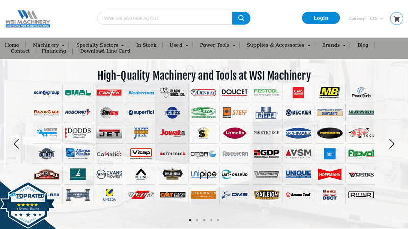Viewport: 408px width, 229px height.
Task: Expand the Power Tools menu
Action: coord(218,45)
